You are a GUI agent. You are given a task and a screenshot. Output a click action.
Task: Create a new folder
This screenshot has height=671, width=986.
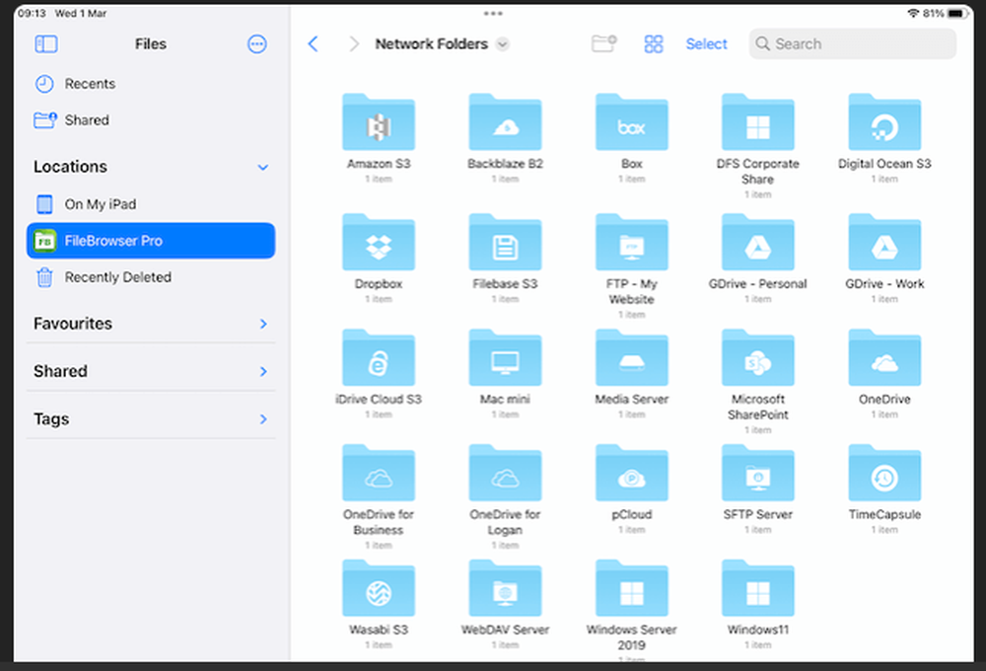coord(604,43)
